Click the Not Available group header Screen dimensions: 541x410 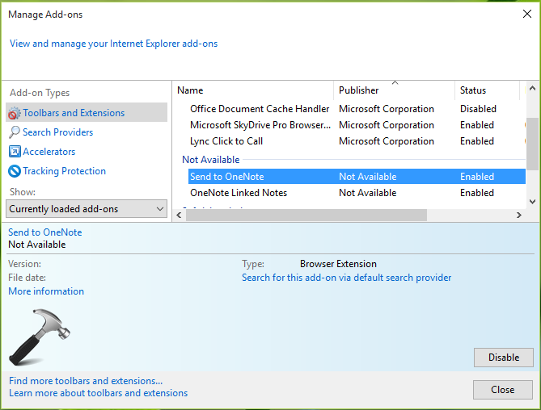pyautogui.click(x=210, y=160)
